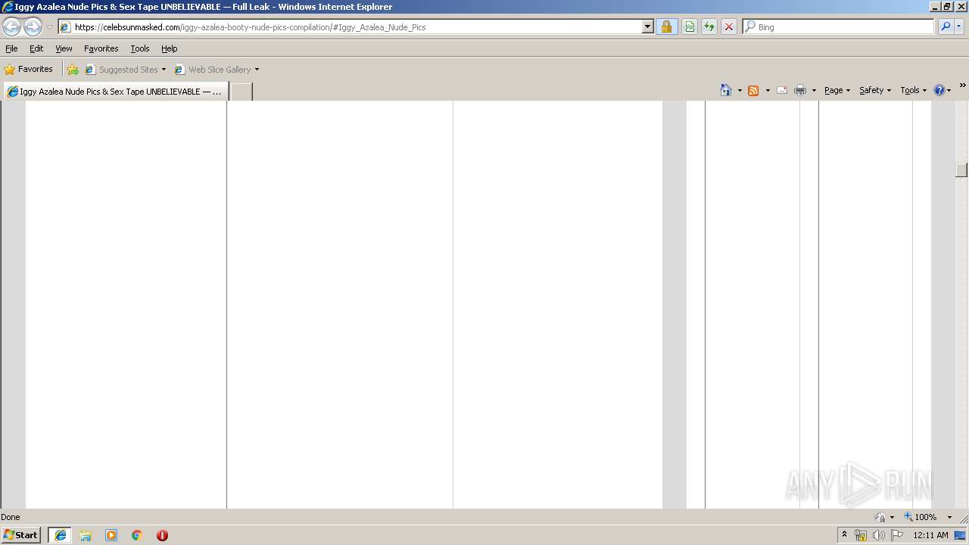The height and width of the screenshot is (545, 969).
Task: Open Windows Explorer folder taskbar icon
Action: click(86, 535)
